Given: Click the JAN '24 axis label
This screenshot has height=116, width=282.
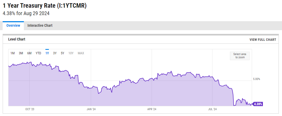Looking at the screenshot, I should click(x=91, y=109).
